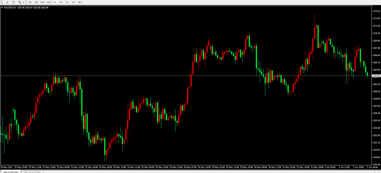
Task: Click the XAUUSD,H1 chart title text
Action: [x=10, y=7]
